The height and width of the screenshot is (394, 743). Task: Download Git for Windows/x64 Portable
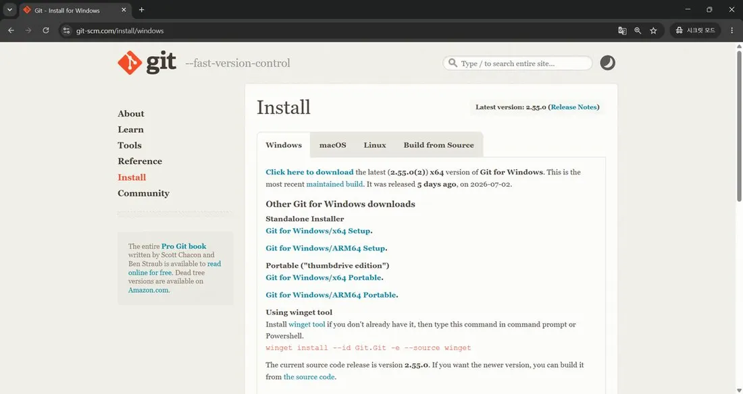click(x=323, y=277)
